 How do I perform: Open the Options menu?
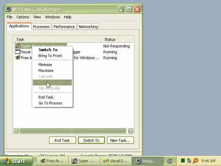coord(23,17)
